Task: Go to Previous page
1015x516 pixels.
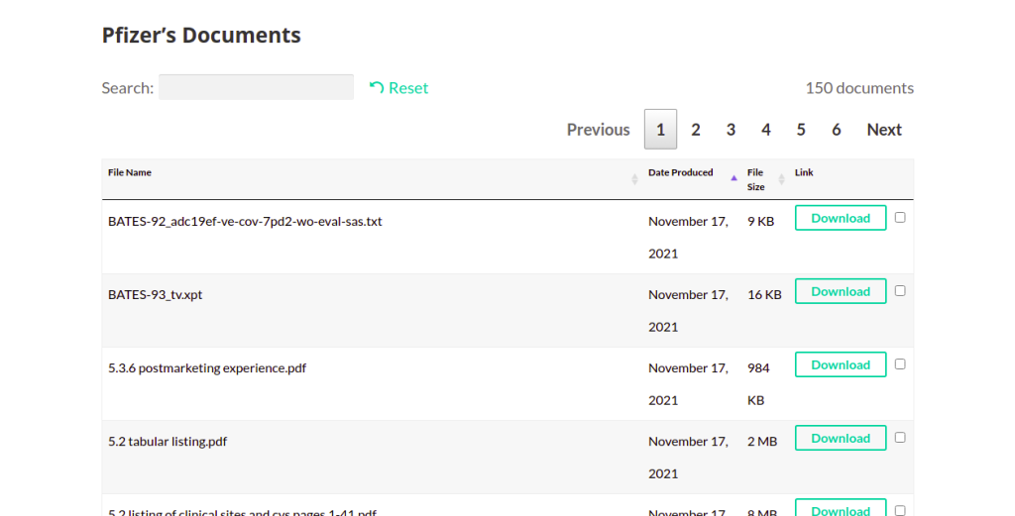Action: [598, 130]
